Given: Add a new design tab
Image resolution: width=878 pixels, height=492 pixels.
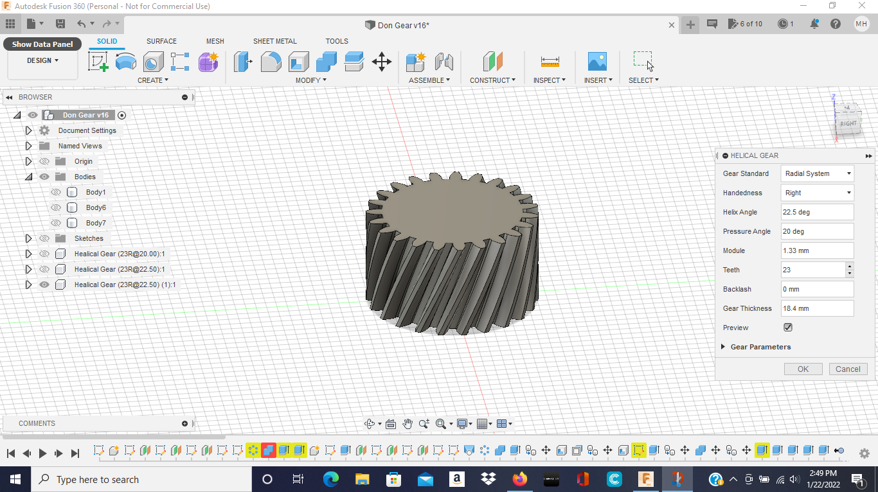Looking at the screenshot, I should click(690, 24).
